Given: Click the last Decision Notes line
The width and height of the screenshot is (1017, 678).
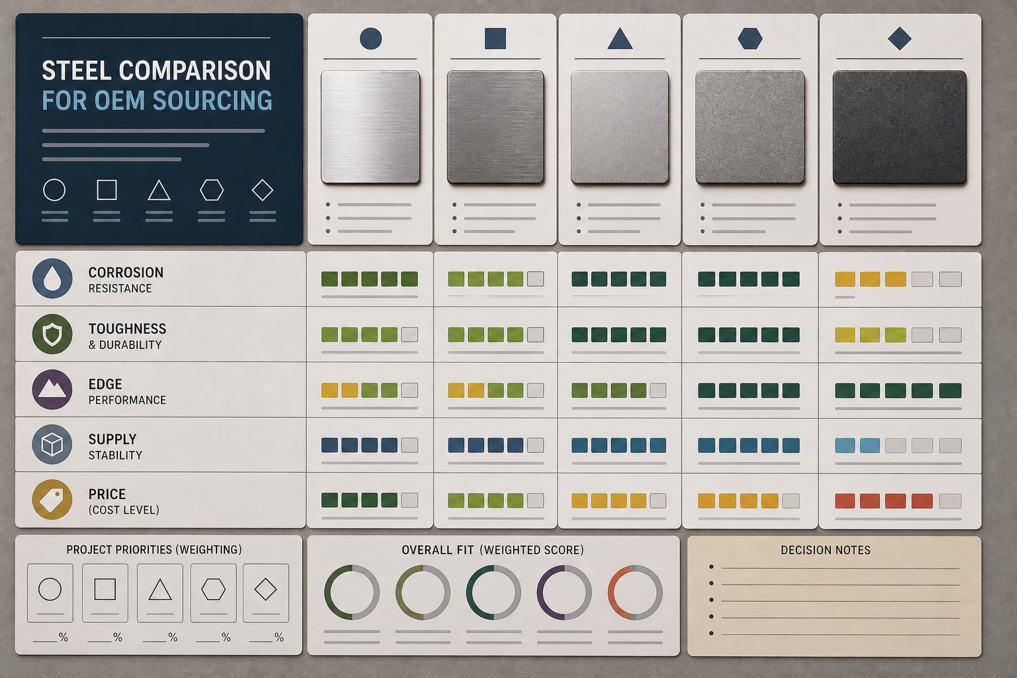Looking at the screenshot, I should point(840,634).
